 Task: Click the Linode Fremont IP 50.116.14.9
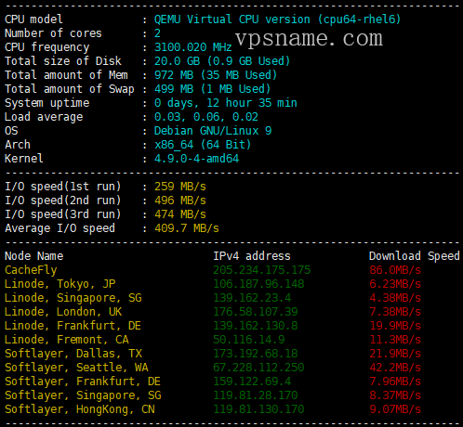coord(249,340)
